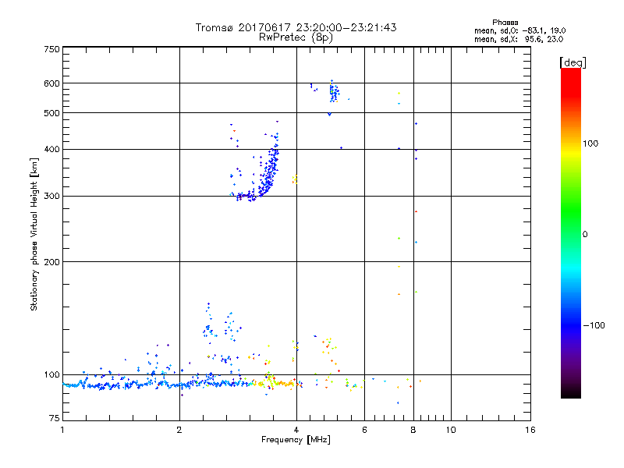
Task: Click the y-axis label 'Stationary phase Virtual Height [km]'
Action: pyautogui.click(x=34, y=235)
